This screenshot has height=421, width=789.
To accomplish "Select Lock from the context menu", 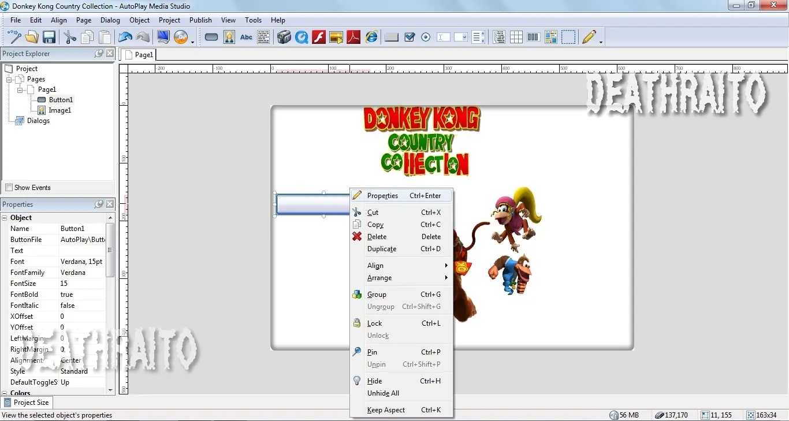I will [401, 323].
